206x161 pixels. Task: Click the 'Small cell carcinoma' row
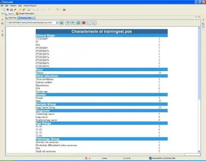[101, 151]
